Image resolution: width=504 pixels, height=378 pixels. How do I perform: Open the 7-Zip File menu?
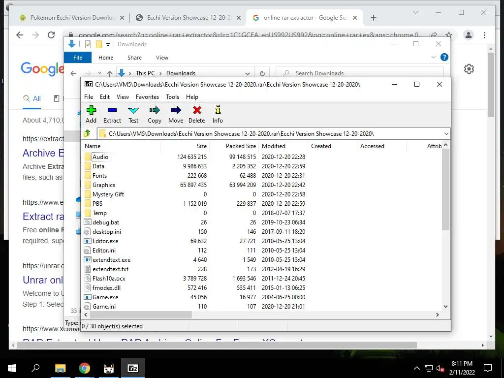[89, 97]
